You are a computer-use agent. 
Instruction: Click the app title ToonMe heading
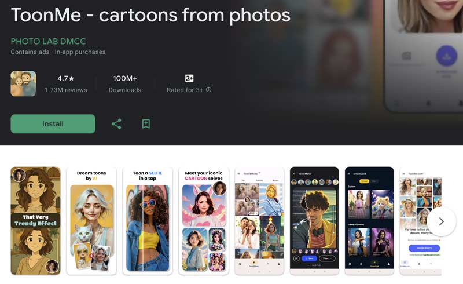(150, 15)
